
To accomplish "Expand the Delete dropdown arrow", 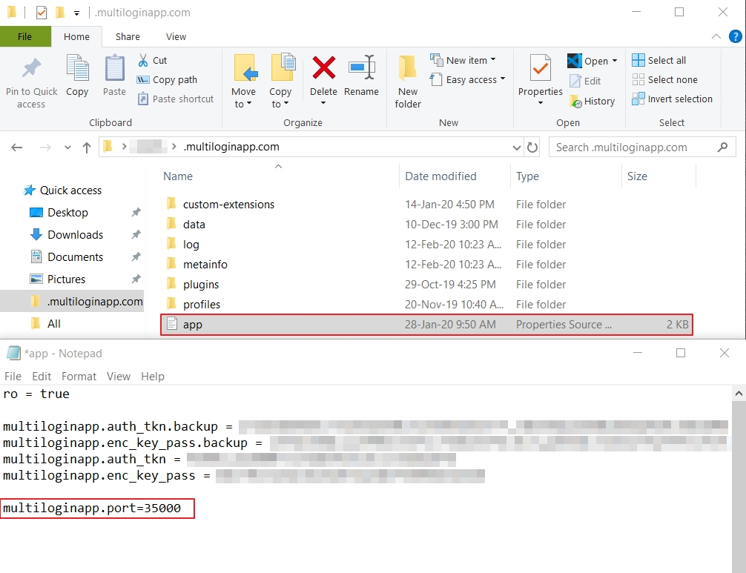I will (x=323, y=103).
